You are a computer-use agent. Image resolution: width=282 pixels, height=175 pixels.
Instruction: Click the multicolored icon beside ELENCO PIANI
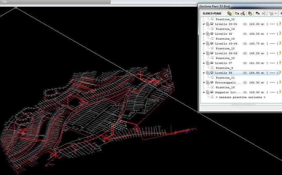coord(230,13)
